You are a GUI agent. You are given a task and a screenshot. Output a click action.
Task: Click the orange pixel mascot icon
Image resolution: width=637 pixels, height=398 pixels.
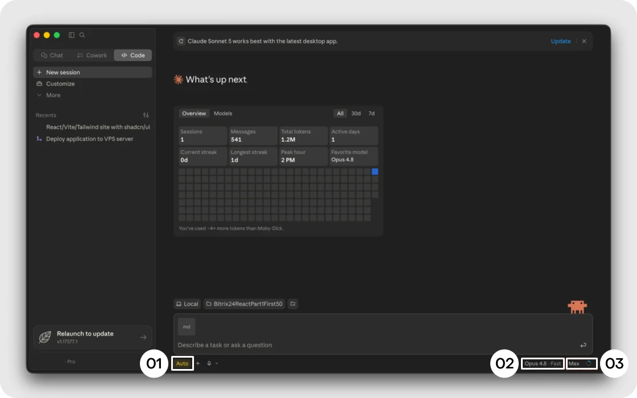coord(577,306)
